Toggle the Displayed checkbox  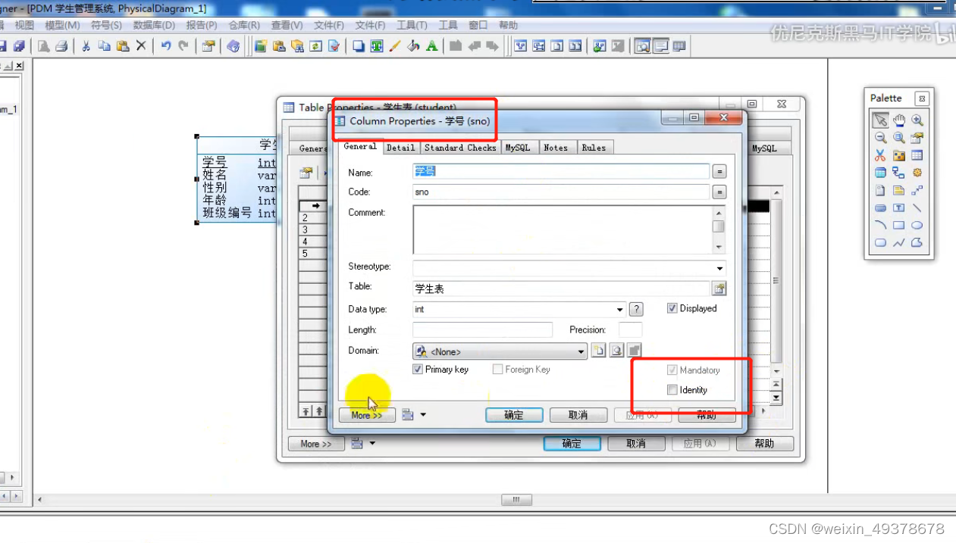tap(672, 308)
